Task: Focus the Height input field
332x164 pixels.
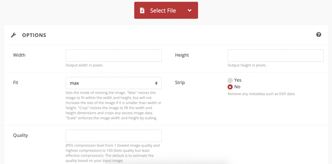Action: click(276, 56)
